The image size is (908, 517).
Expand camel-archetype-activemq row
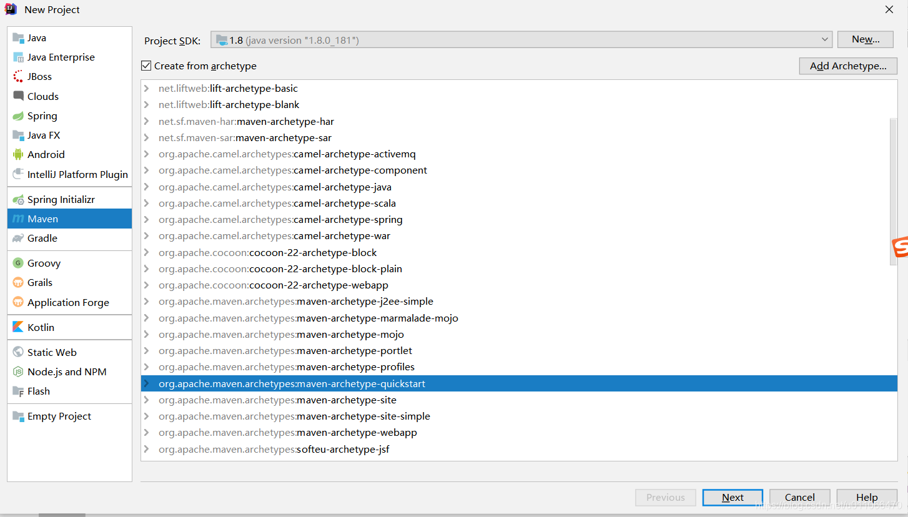[146, 154]
